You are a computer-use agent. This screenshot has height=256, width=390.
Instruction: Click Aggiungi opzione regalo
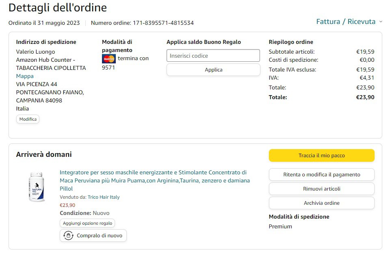tap(88, 223)
